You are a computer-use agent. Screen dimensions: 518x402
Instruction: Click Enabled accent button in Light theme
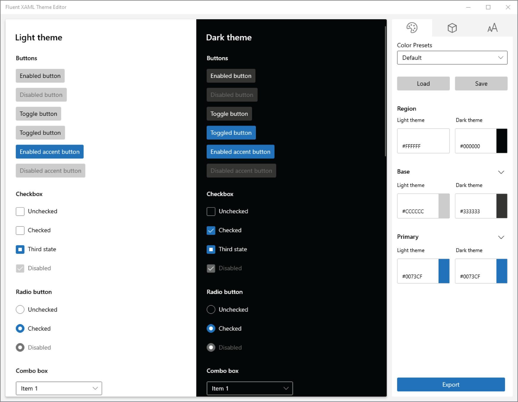[x=50, y=151]
